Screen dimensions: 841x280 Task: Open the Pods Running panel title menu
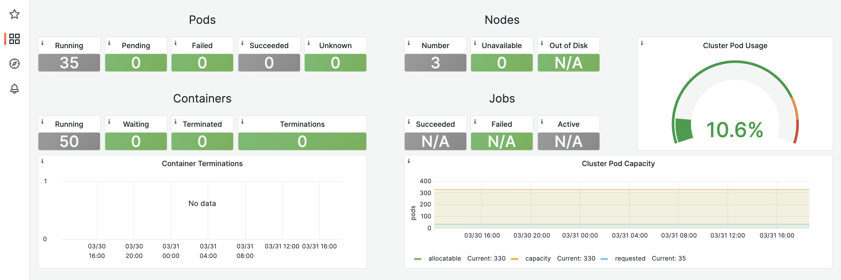69,46
